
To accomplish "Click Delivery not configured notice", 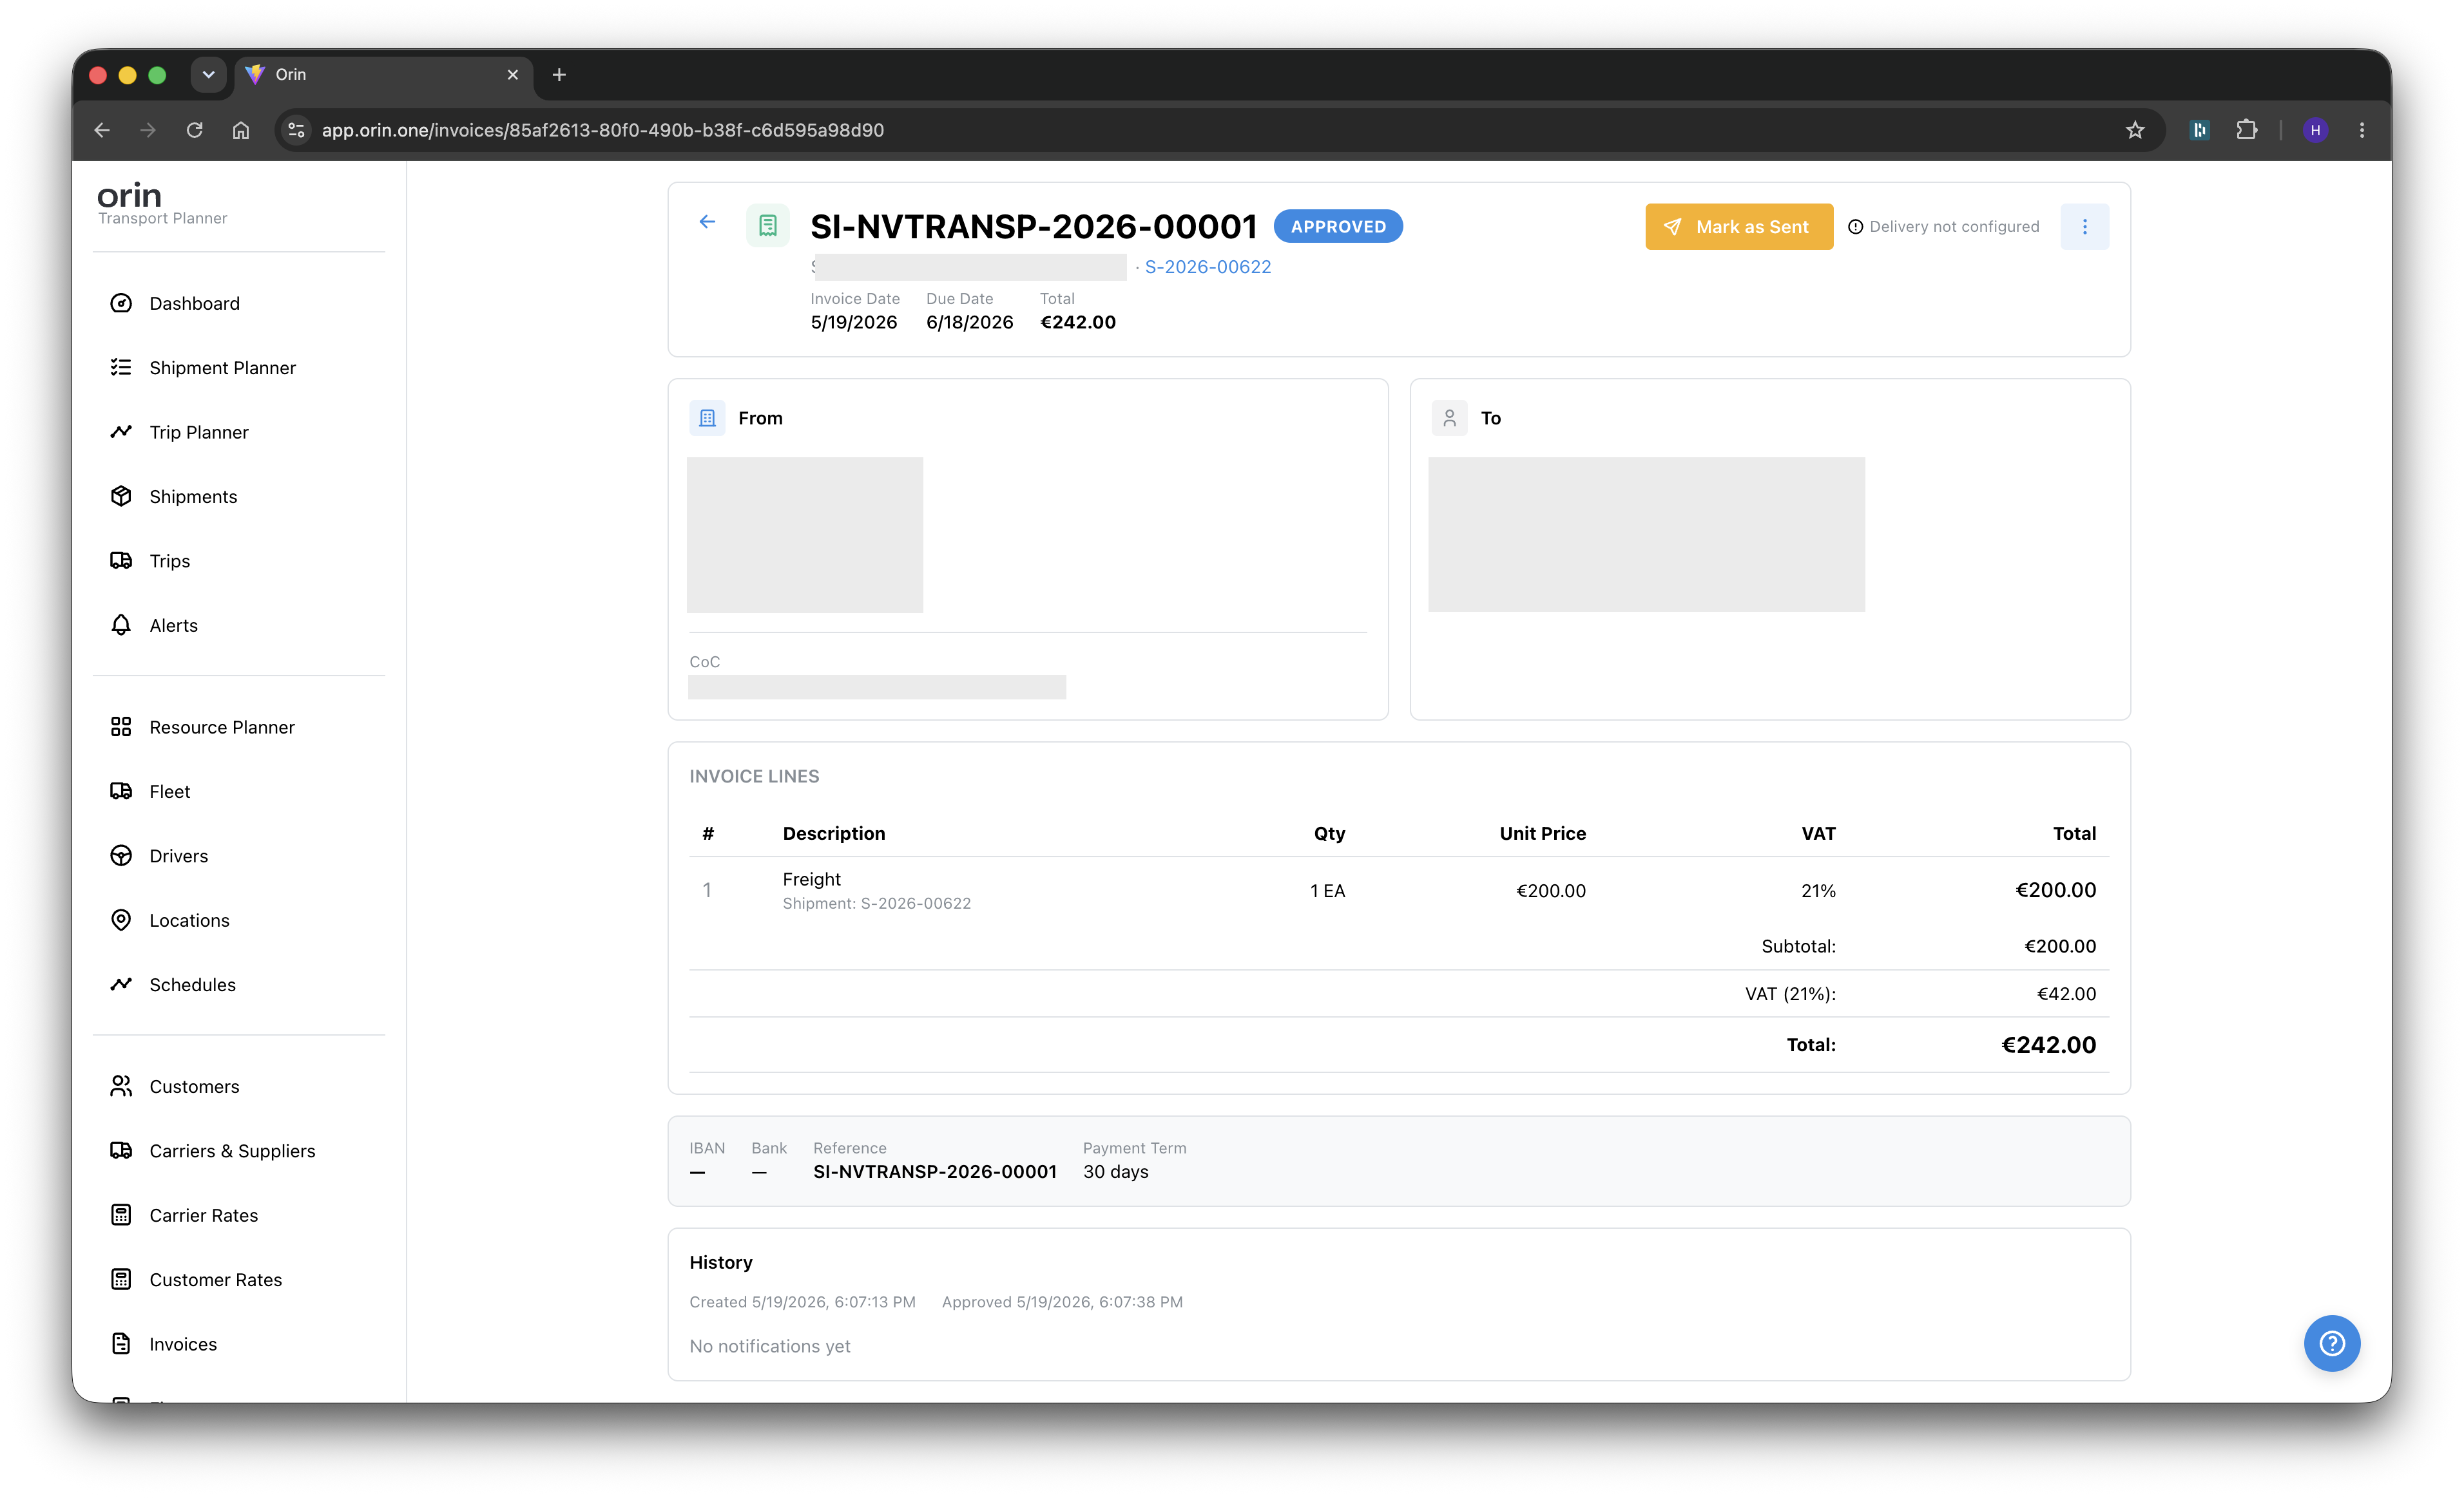I will 1943,227.
